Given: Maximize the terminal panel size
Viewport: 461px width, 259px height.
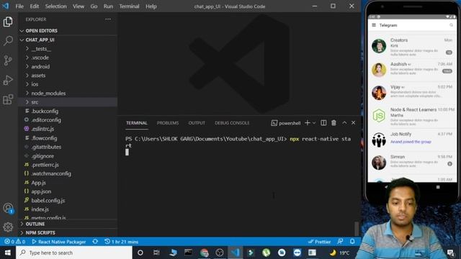Looking at the screenshot, I should click(x=344, y=123).
